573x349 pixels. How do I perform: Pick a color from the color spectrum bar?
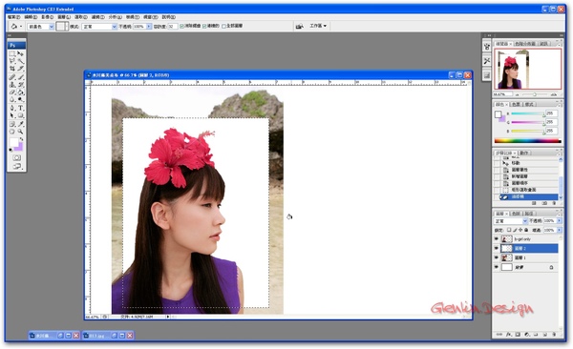coord(527,141)
